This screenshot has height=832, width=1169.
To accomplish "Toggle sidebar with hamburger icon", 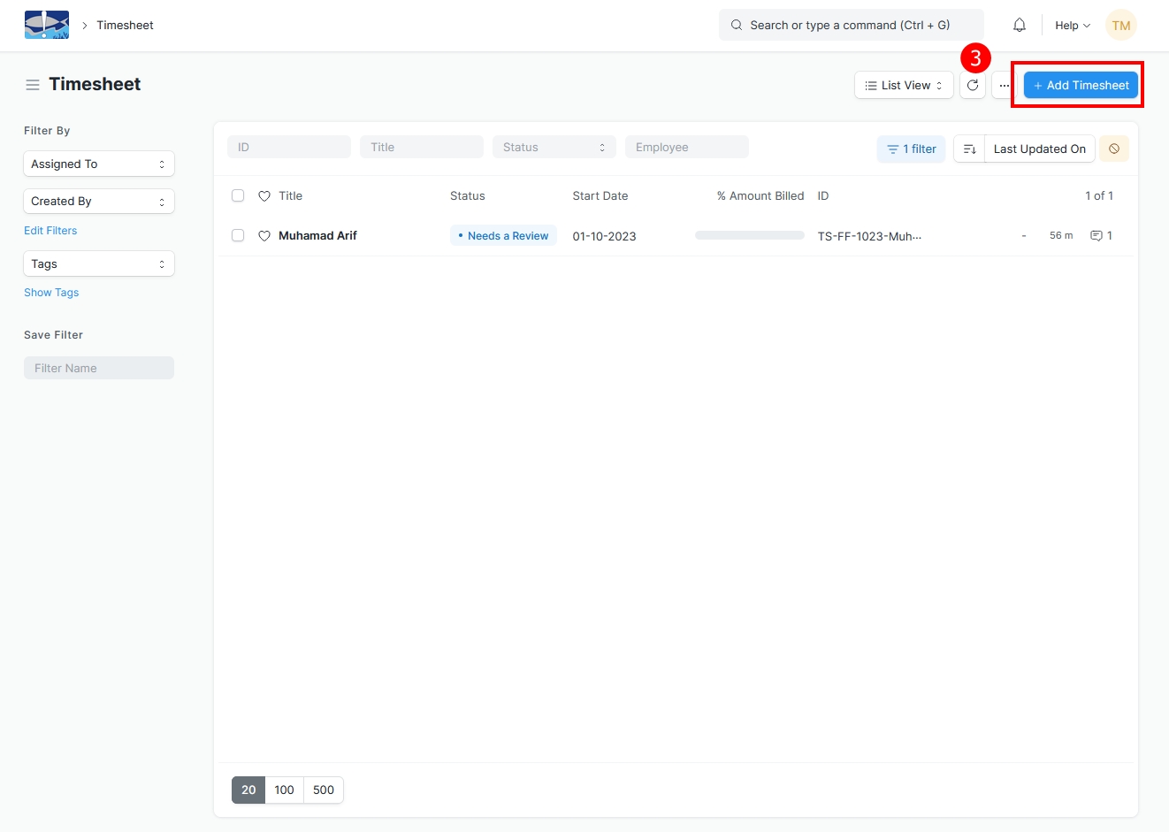I will pos(33,85).
